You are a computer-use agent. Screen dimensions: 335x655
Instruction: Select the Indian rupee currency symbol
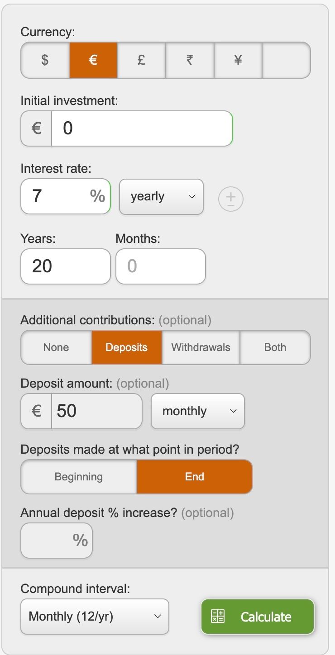[x=190, y=60]
